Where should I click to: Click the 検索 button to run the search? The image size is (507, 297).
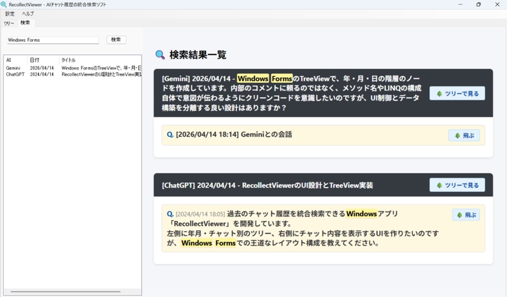pyautogui.click(x=116, y=40)
